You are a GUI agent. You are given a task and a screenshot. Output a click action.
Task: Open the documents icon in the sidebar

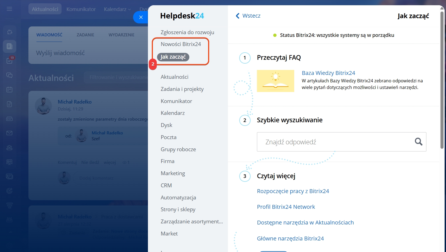(9, 104)
